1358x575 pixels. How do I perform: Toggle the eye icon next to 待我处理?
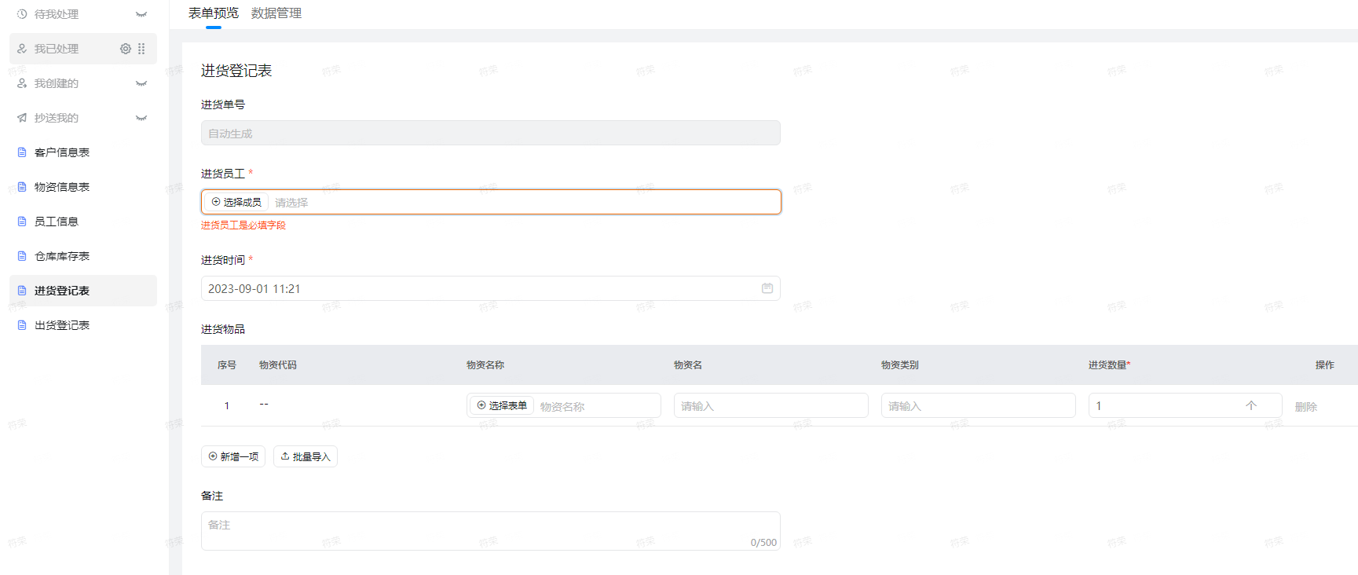click(141, 14)
